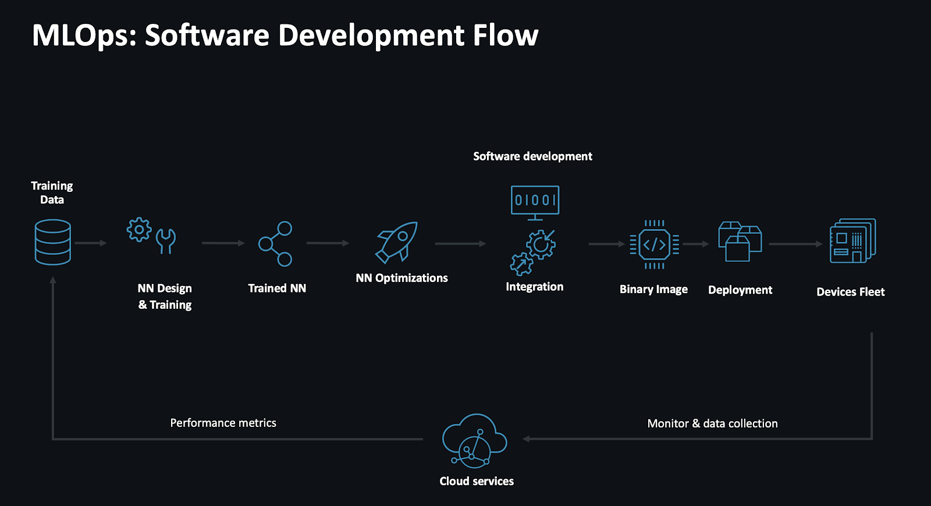Select the slide title 'MLOps: Software Development Flow'
The image size is (931, 506).
285,35
